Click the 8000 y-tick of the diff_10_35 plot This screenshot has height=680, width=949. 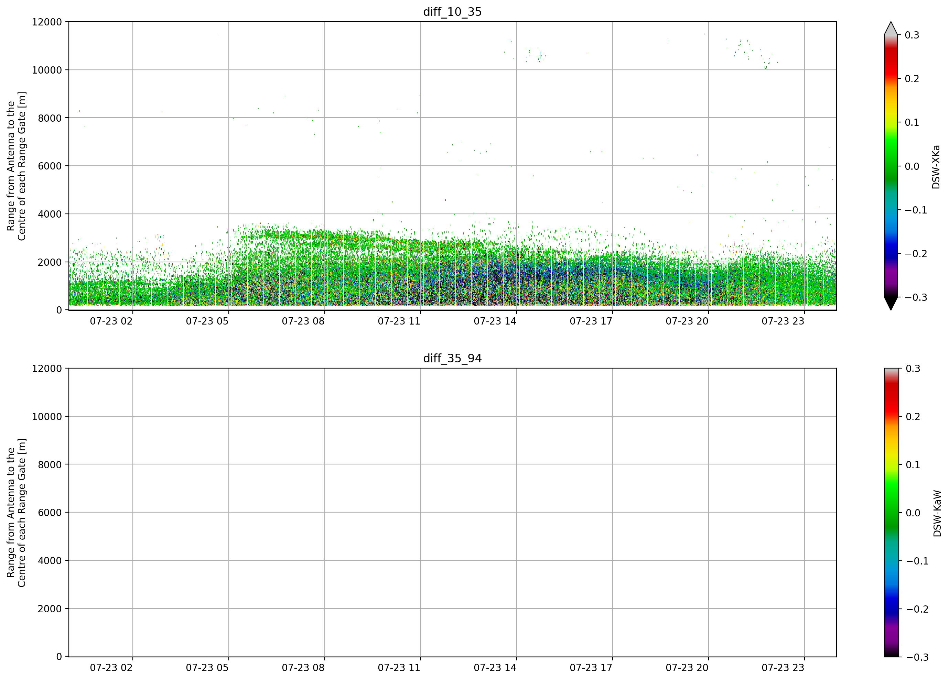[50, 118]
